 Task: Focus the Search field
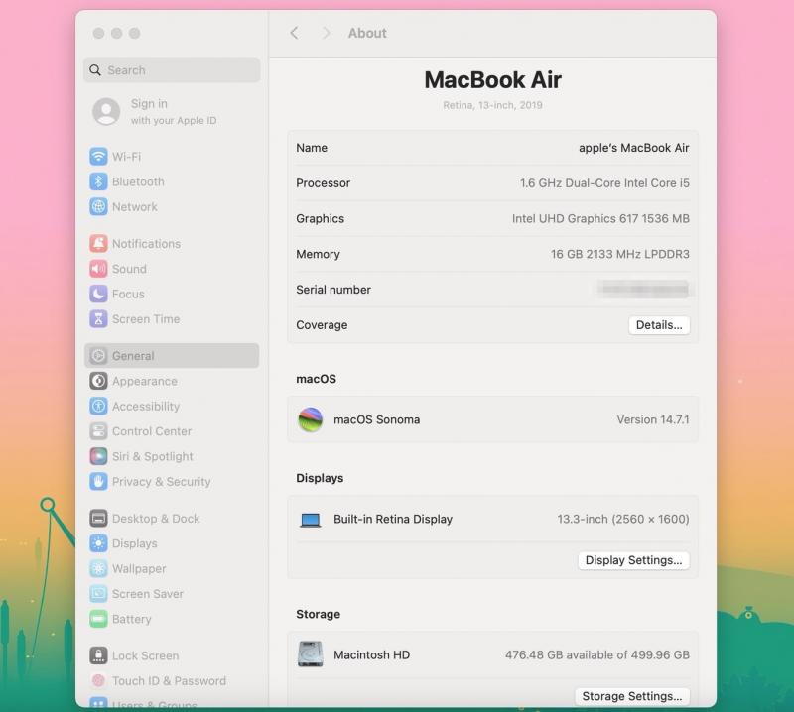[172, 70]
